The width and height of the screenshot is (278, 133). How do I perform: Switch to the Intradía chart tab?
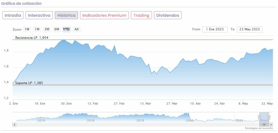tap(13, 15)
